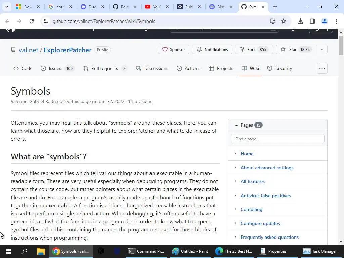Open the Issues tab
Viewport: 344px width, 258px height.
58,68
